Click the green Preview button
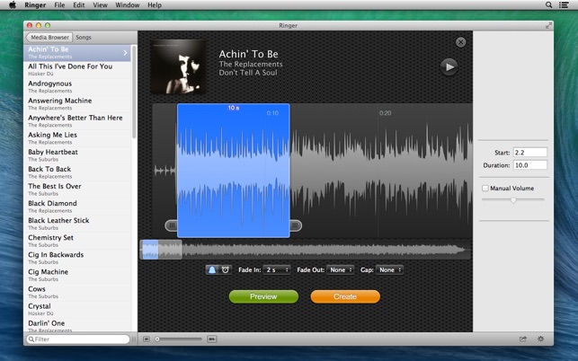 263,296
